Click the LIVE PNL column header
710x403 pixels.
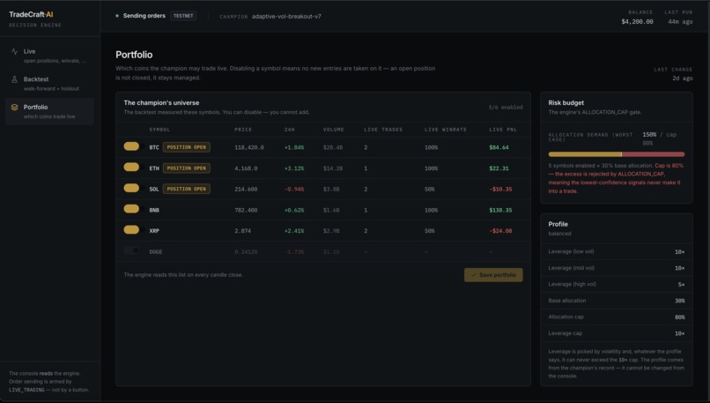coord(503,130)
